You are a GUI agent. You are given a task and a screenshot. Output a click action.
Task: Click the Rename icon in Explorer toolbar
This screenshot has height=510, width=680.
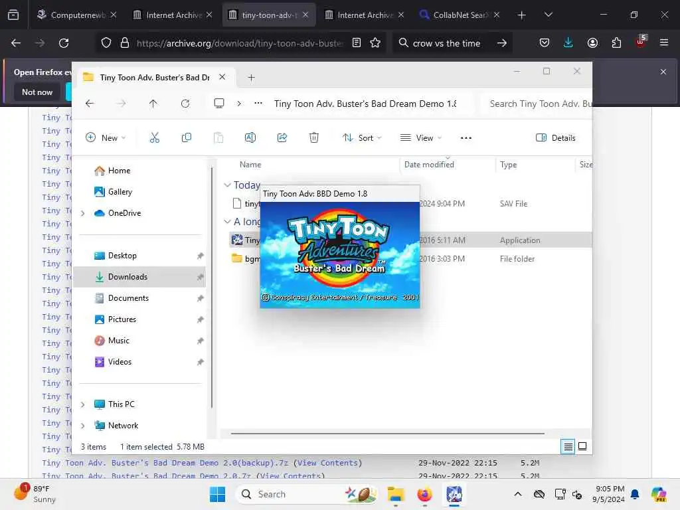[250, 138]
